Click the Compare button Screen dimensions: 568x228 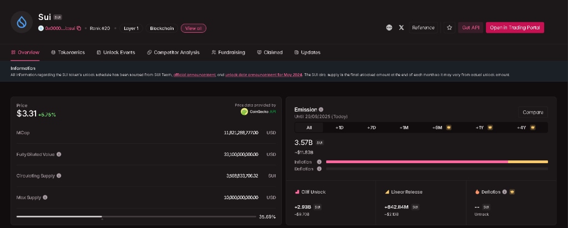pyautogui.click(x=533, y=113)
